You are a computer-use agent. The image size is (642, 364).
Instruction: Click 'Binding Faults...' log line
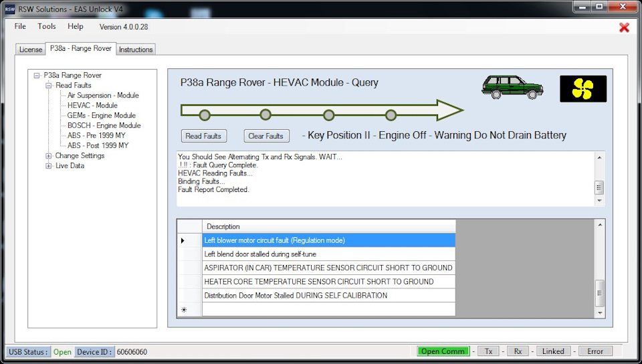point(201,181)
